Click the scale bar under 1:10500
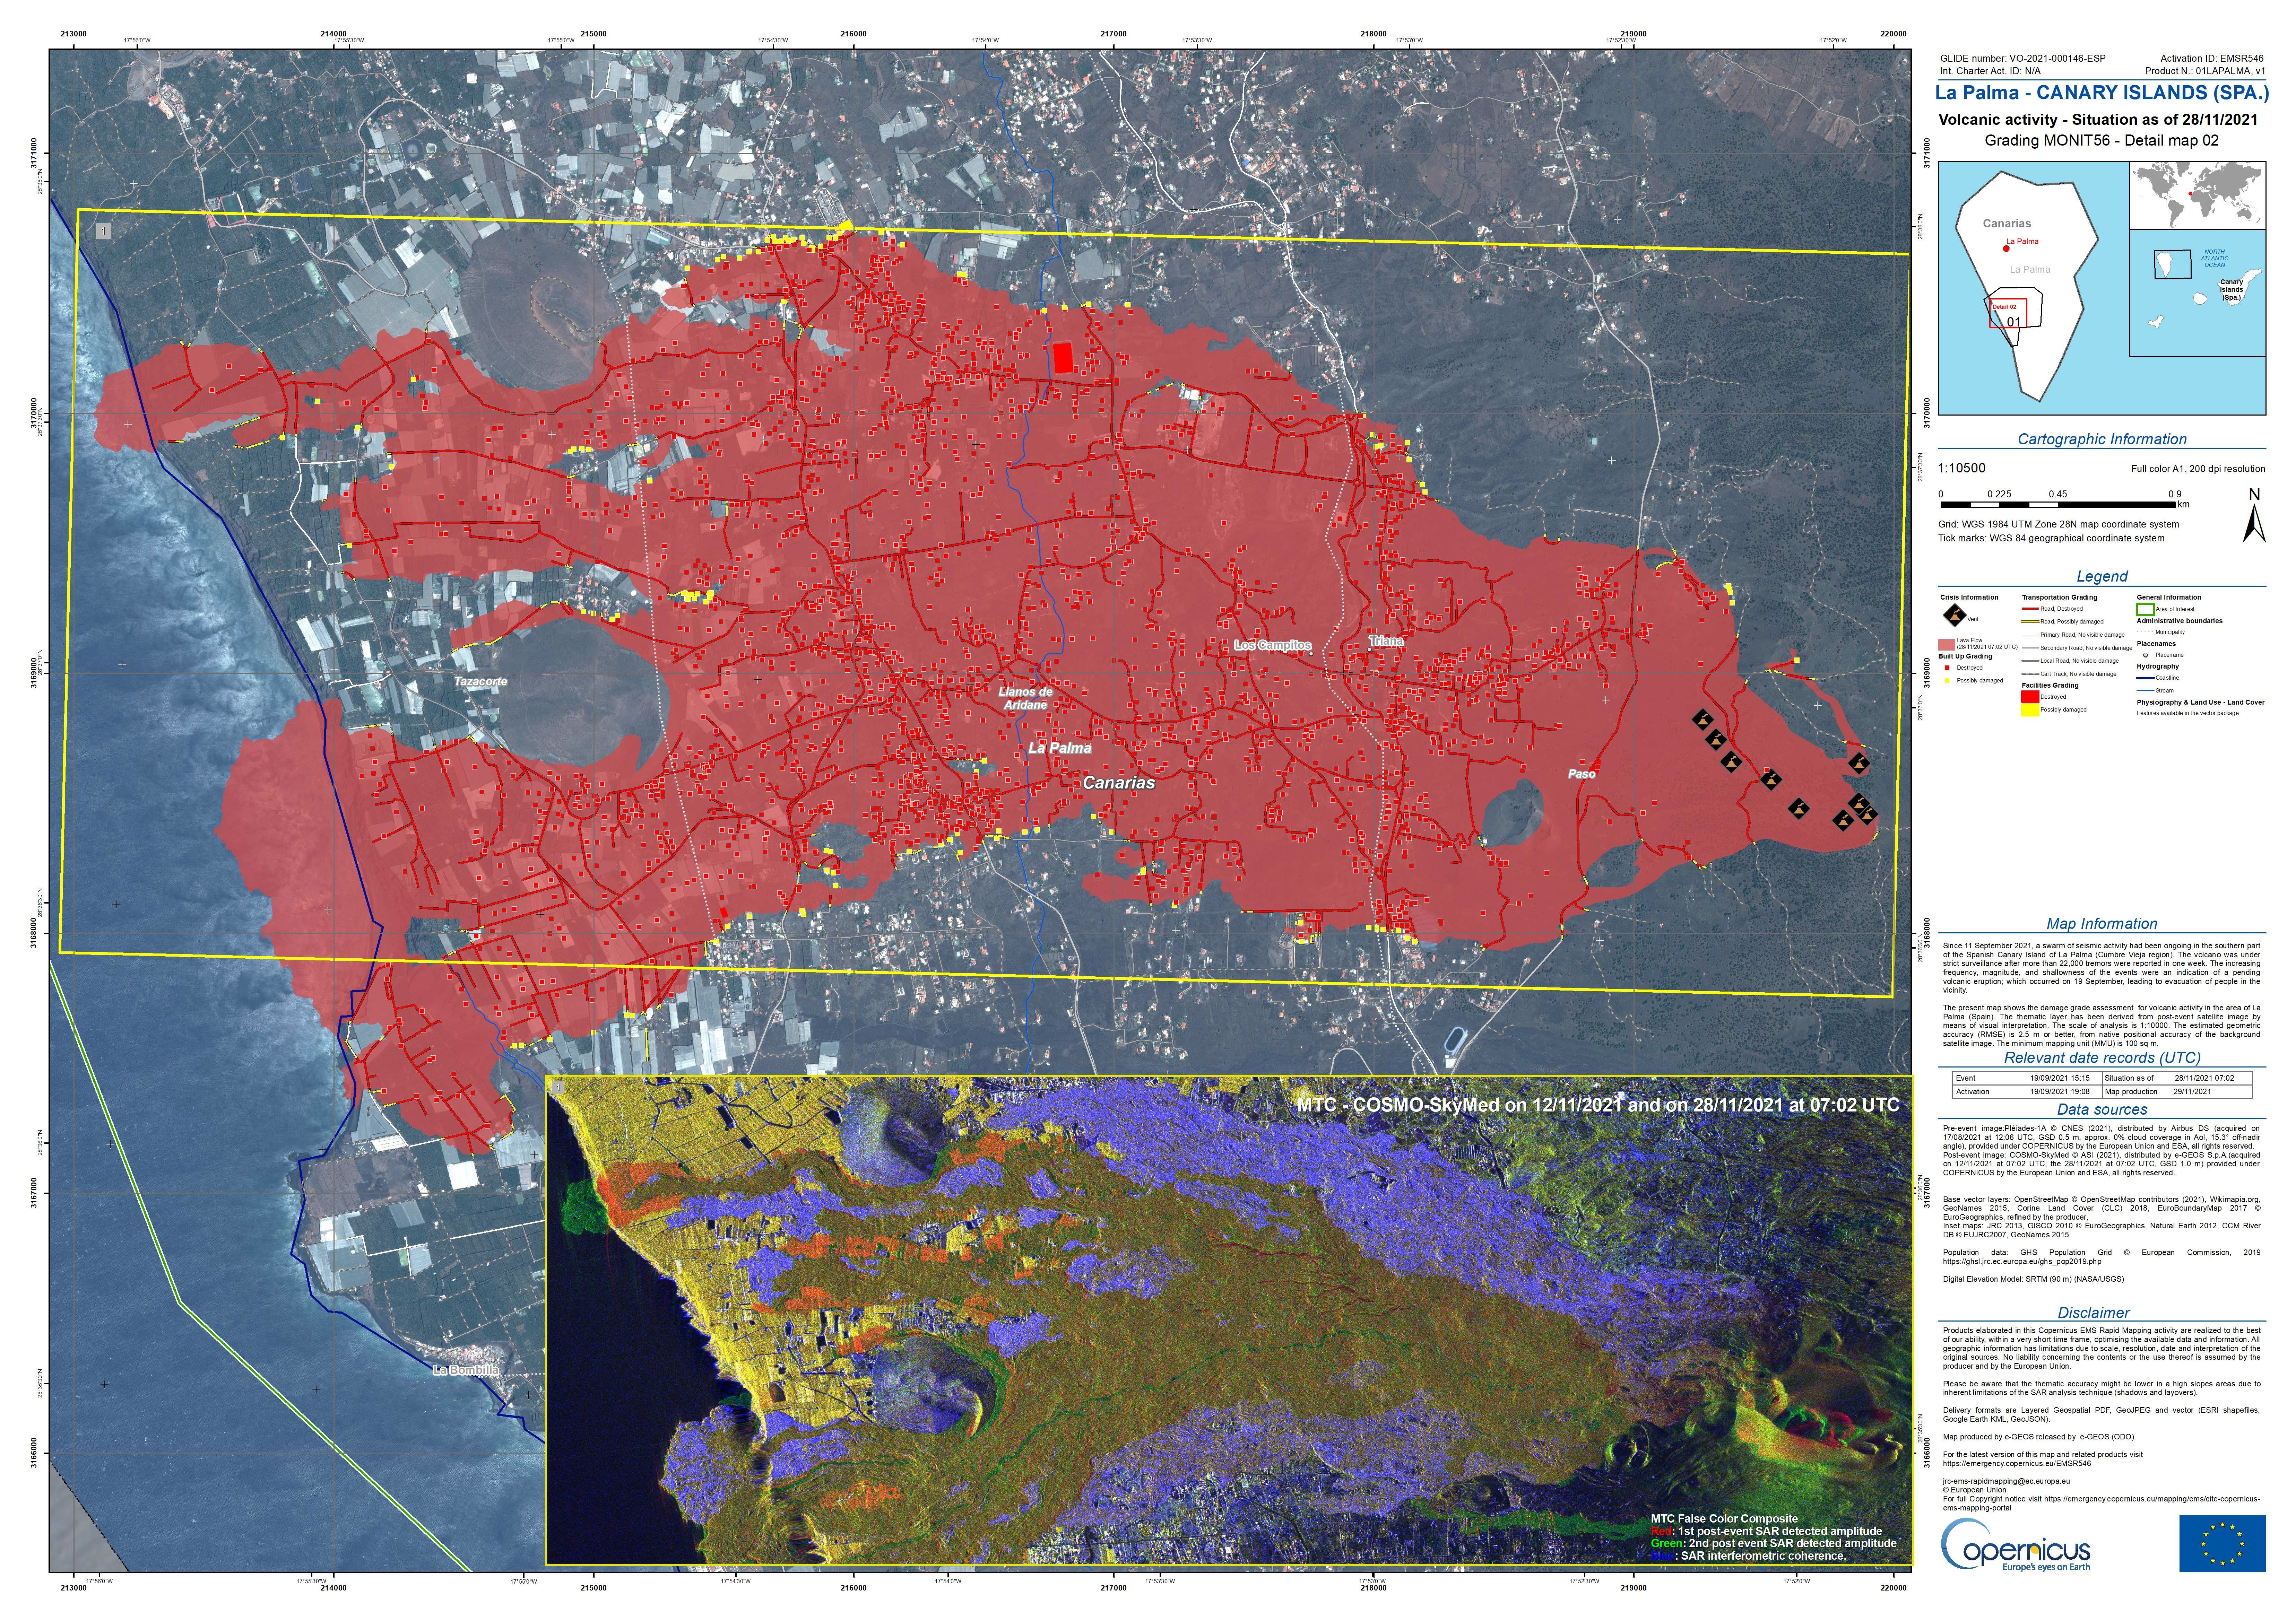The height and width of the screenshot is (1621, 2296). (x=2057, y=505)
